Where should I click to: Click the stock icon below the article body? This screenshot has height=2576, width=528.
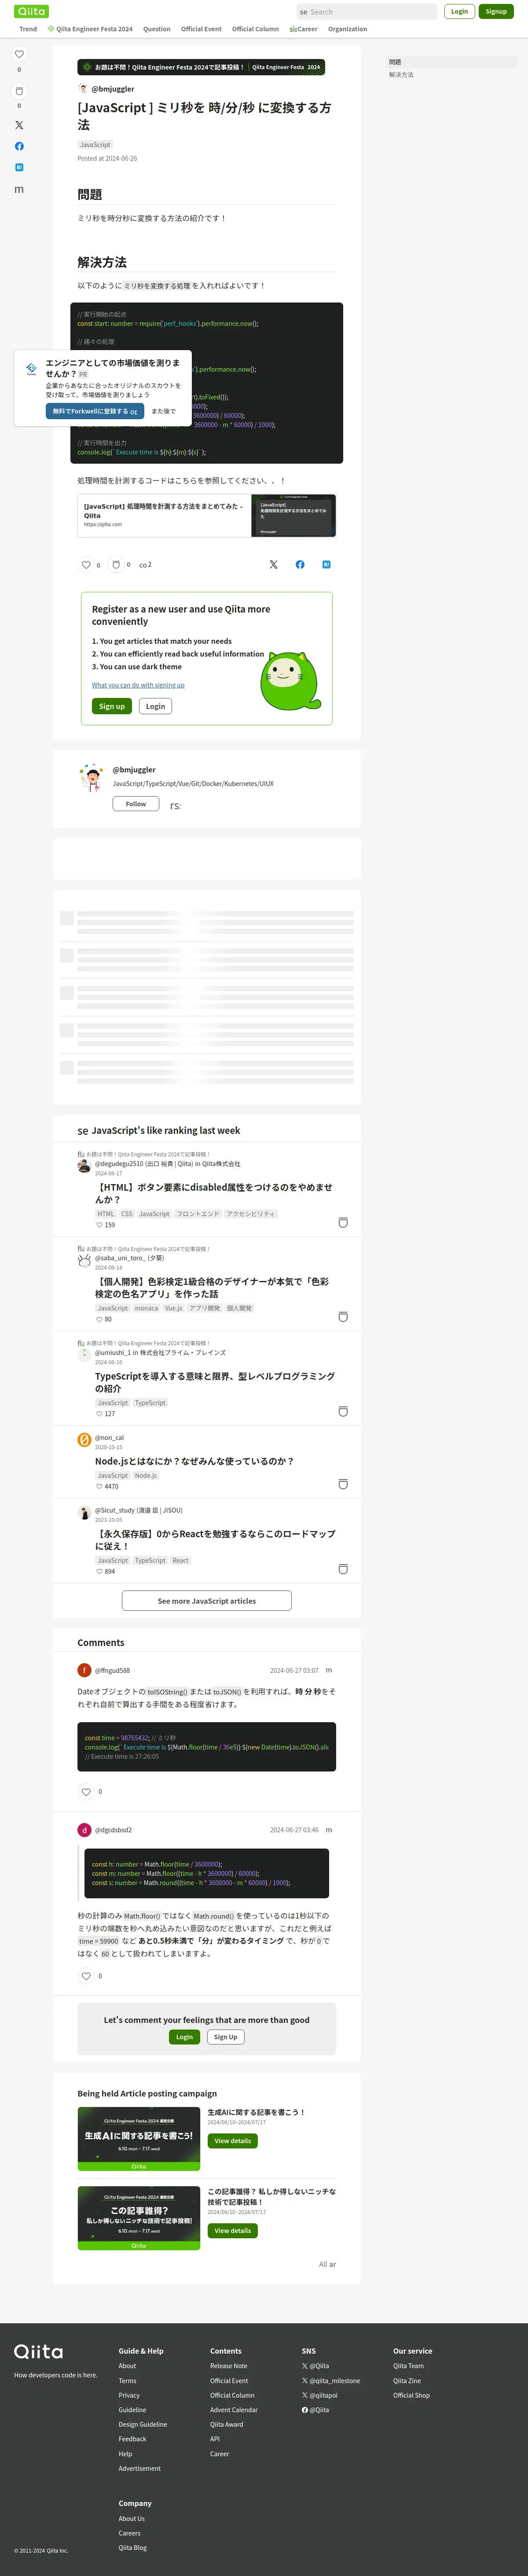pos(116,564)
